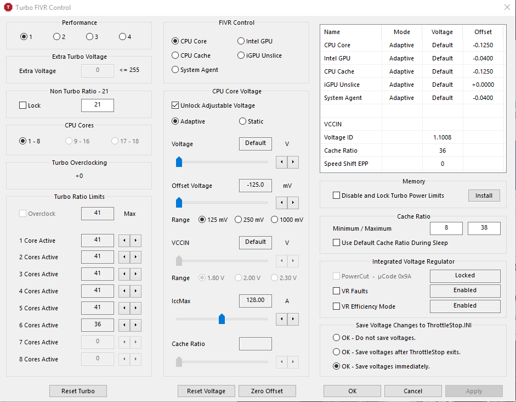Select the Intel GPU row in voltage table
The width and height of the screenshot is (516, 402).
coord(413,58)
